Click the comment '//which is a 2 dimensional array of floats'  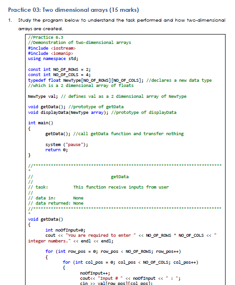(x=80, y=86)
